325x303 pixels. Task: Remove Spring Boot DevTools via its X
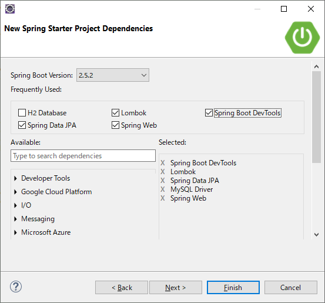[x=163, y=163]
